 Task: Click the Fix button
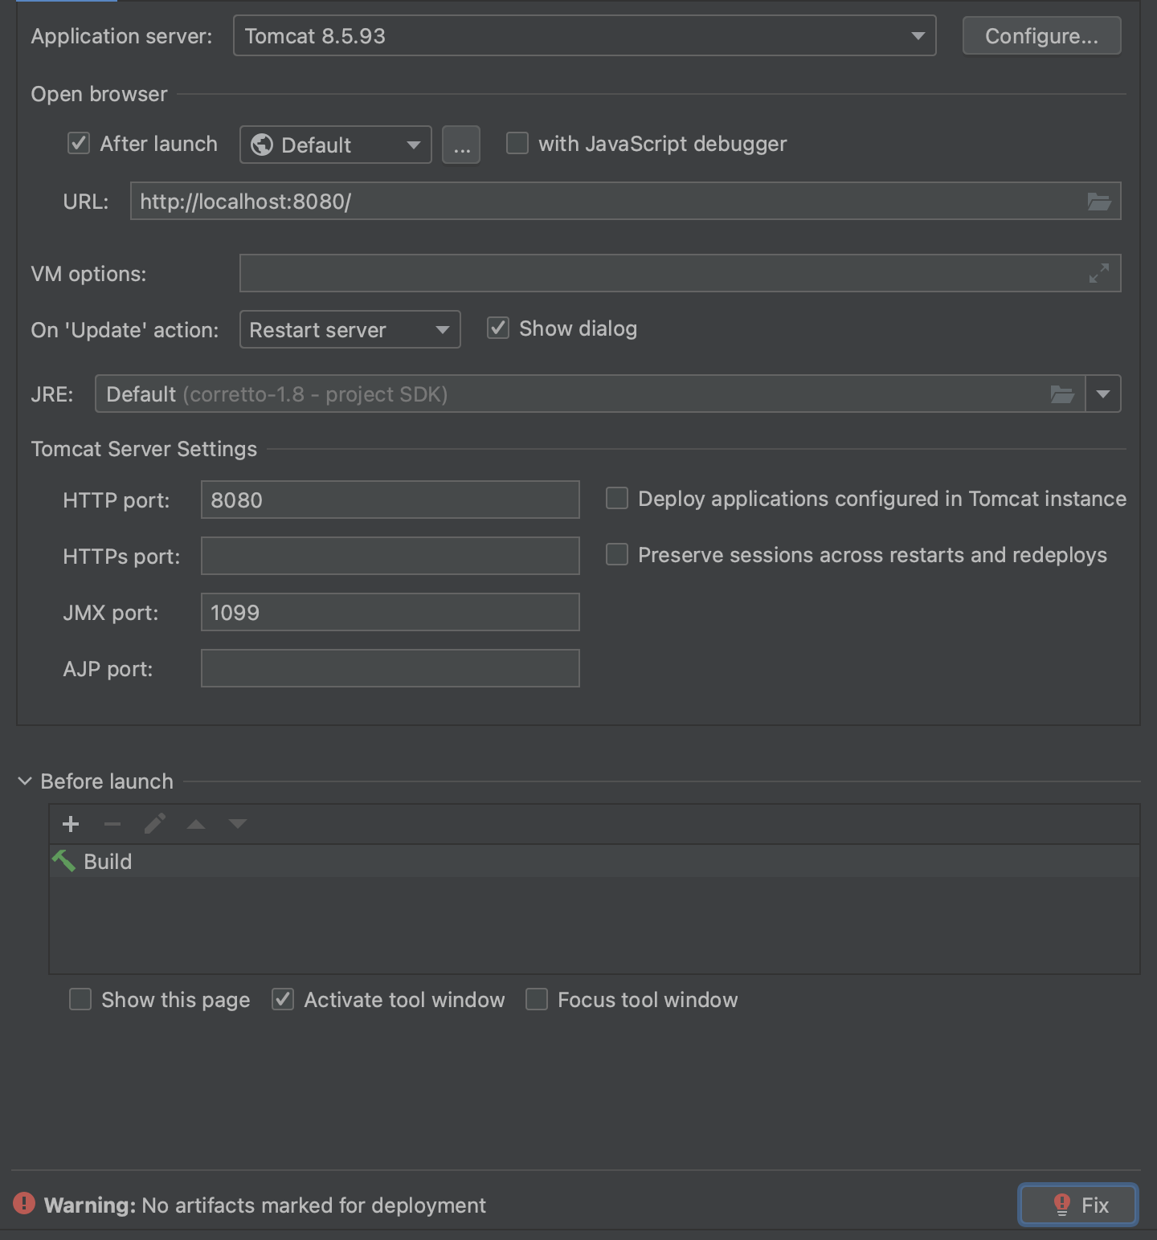click(x=1078, y=1205)
